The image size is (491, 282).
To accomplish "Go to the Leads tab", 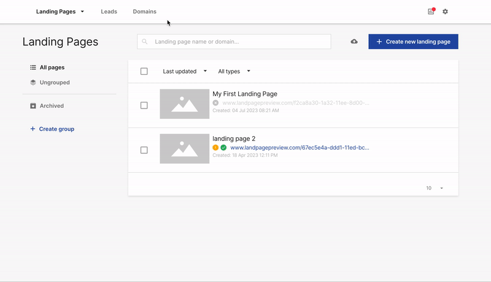I will click(109, 12).
